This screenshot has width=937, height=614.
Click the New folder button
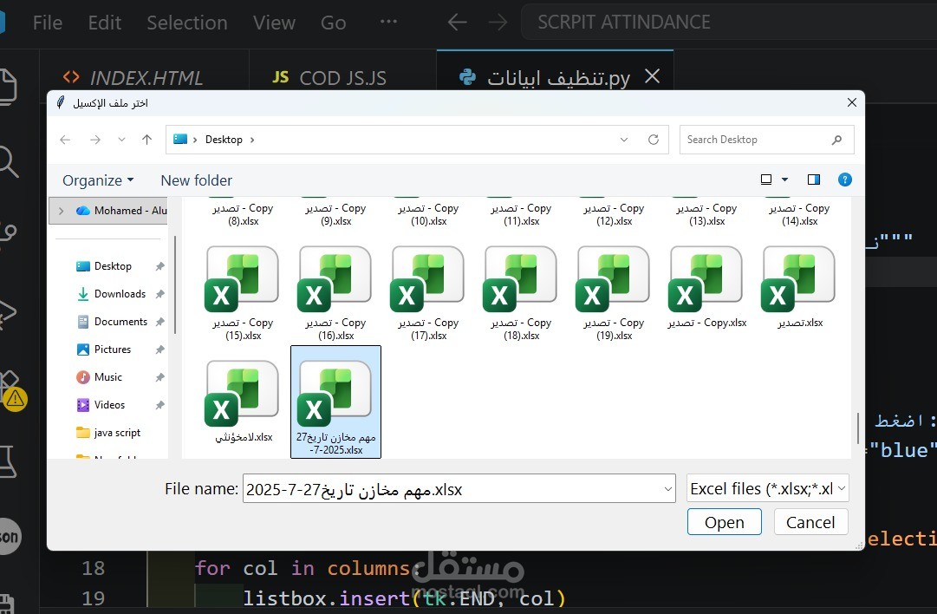point(196,180)
